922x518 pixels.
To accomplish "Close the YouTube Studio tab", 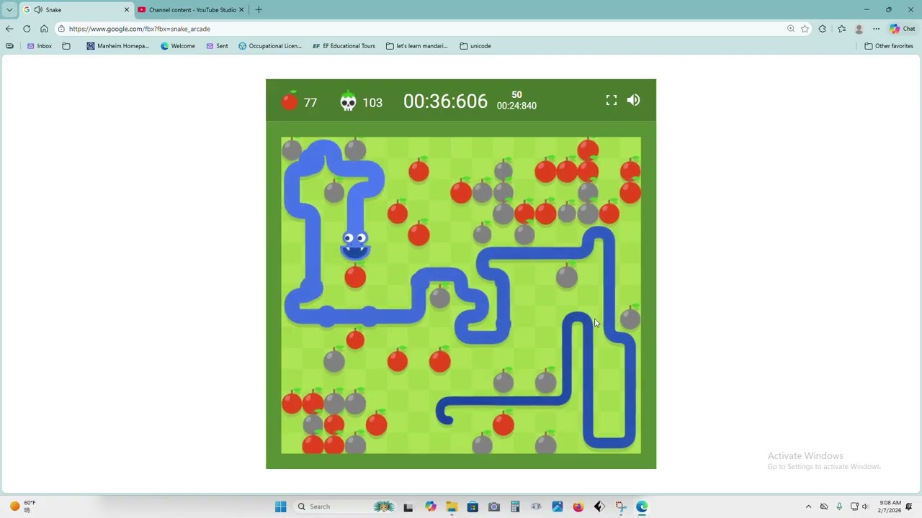I will 241,10.
